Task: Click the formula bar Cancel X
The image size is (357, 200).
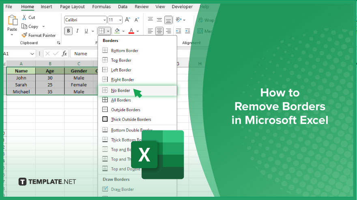Action: [x=47, y=53]
